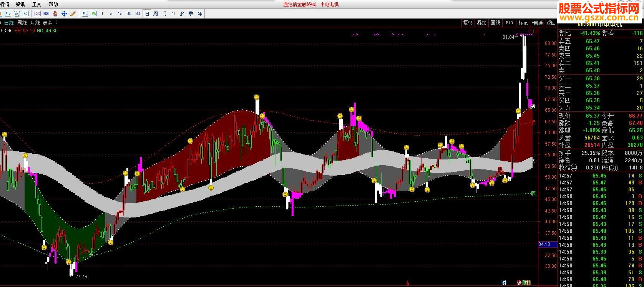Click the 叠加 overlay button
The width and height of the screenshot is (644, 287).
point(482,23)
